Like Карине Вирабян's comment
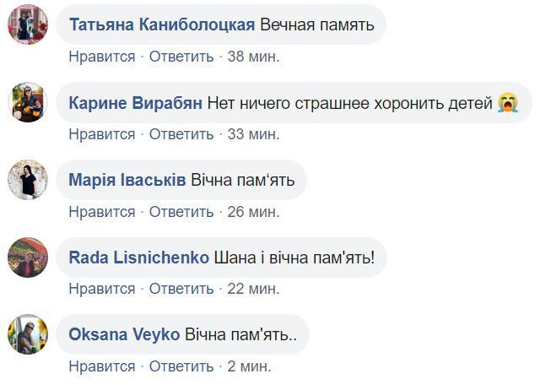 (x=102, y=134)
